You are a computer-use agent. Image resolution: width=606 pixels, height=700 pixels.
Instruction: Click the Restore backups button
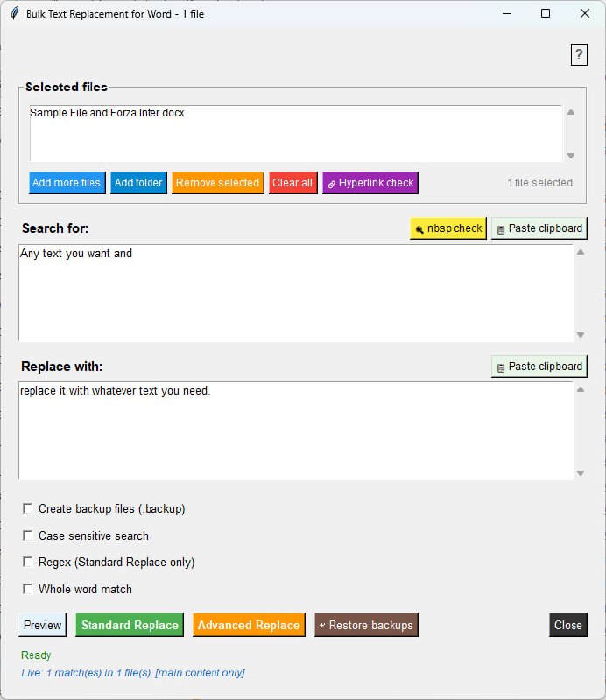click(366, 625)
